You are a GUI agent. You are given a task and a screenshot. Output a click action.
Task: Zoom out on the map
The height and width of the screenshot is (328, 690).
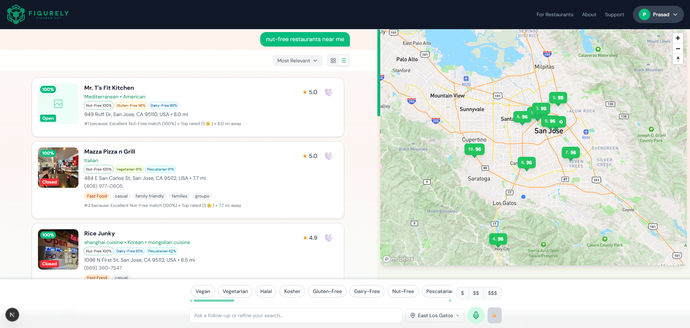[678, 48]
